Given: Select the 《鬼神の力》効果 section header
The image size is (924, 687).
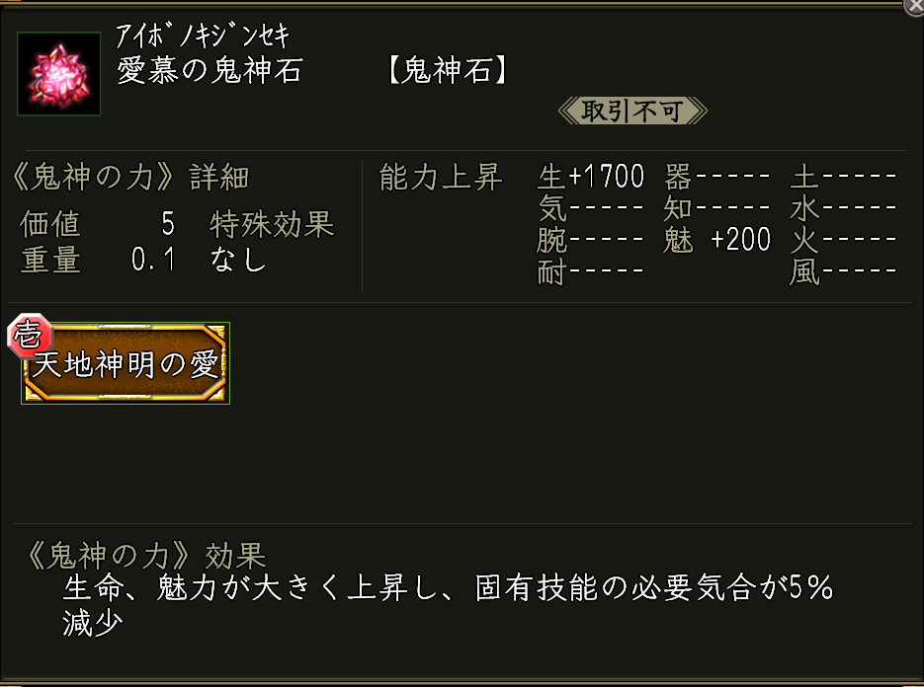Looking at the screenshot, I should pos(142,555).
